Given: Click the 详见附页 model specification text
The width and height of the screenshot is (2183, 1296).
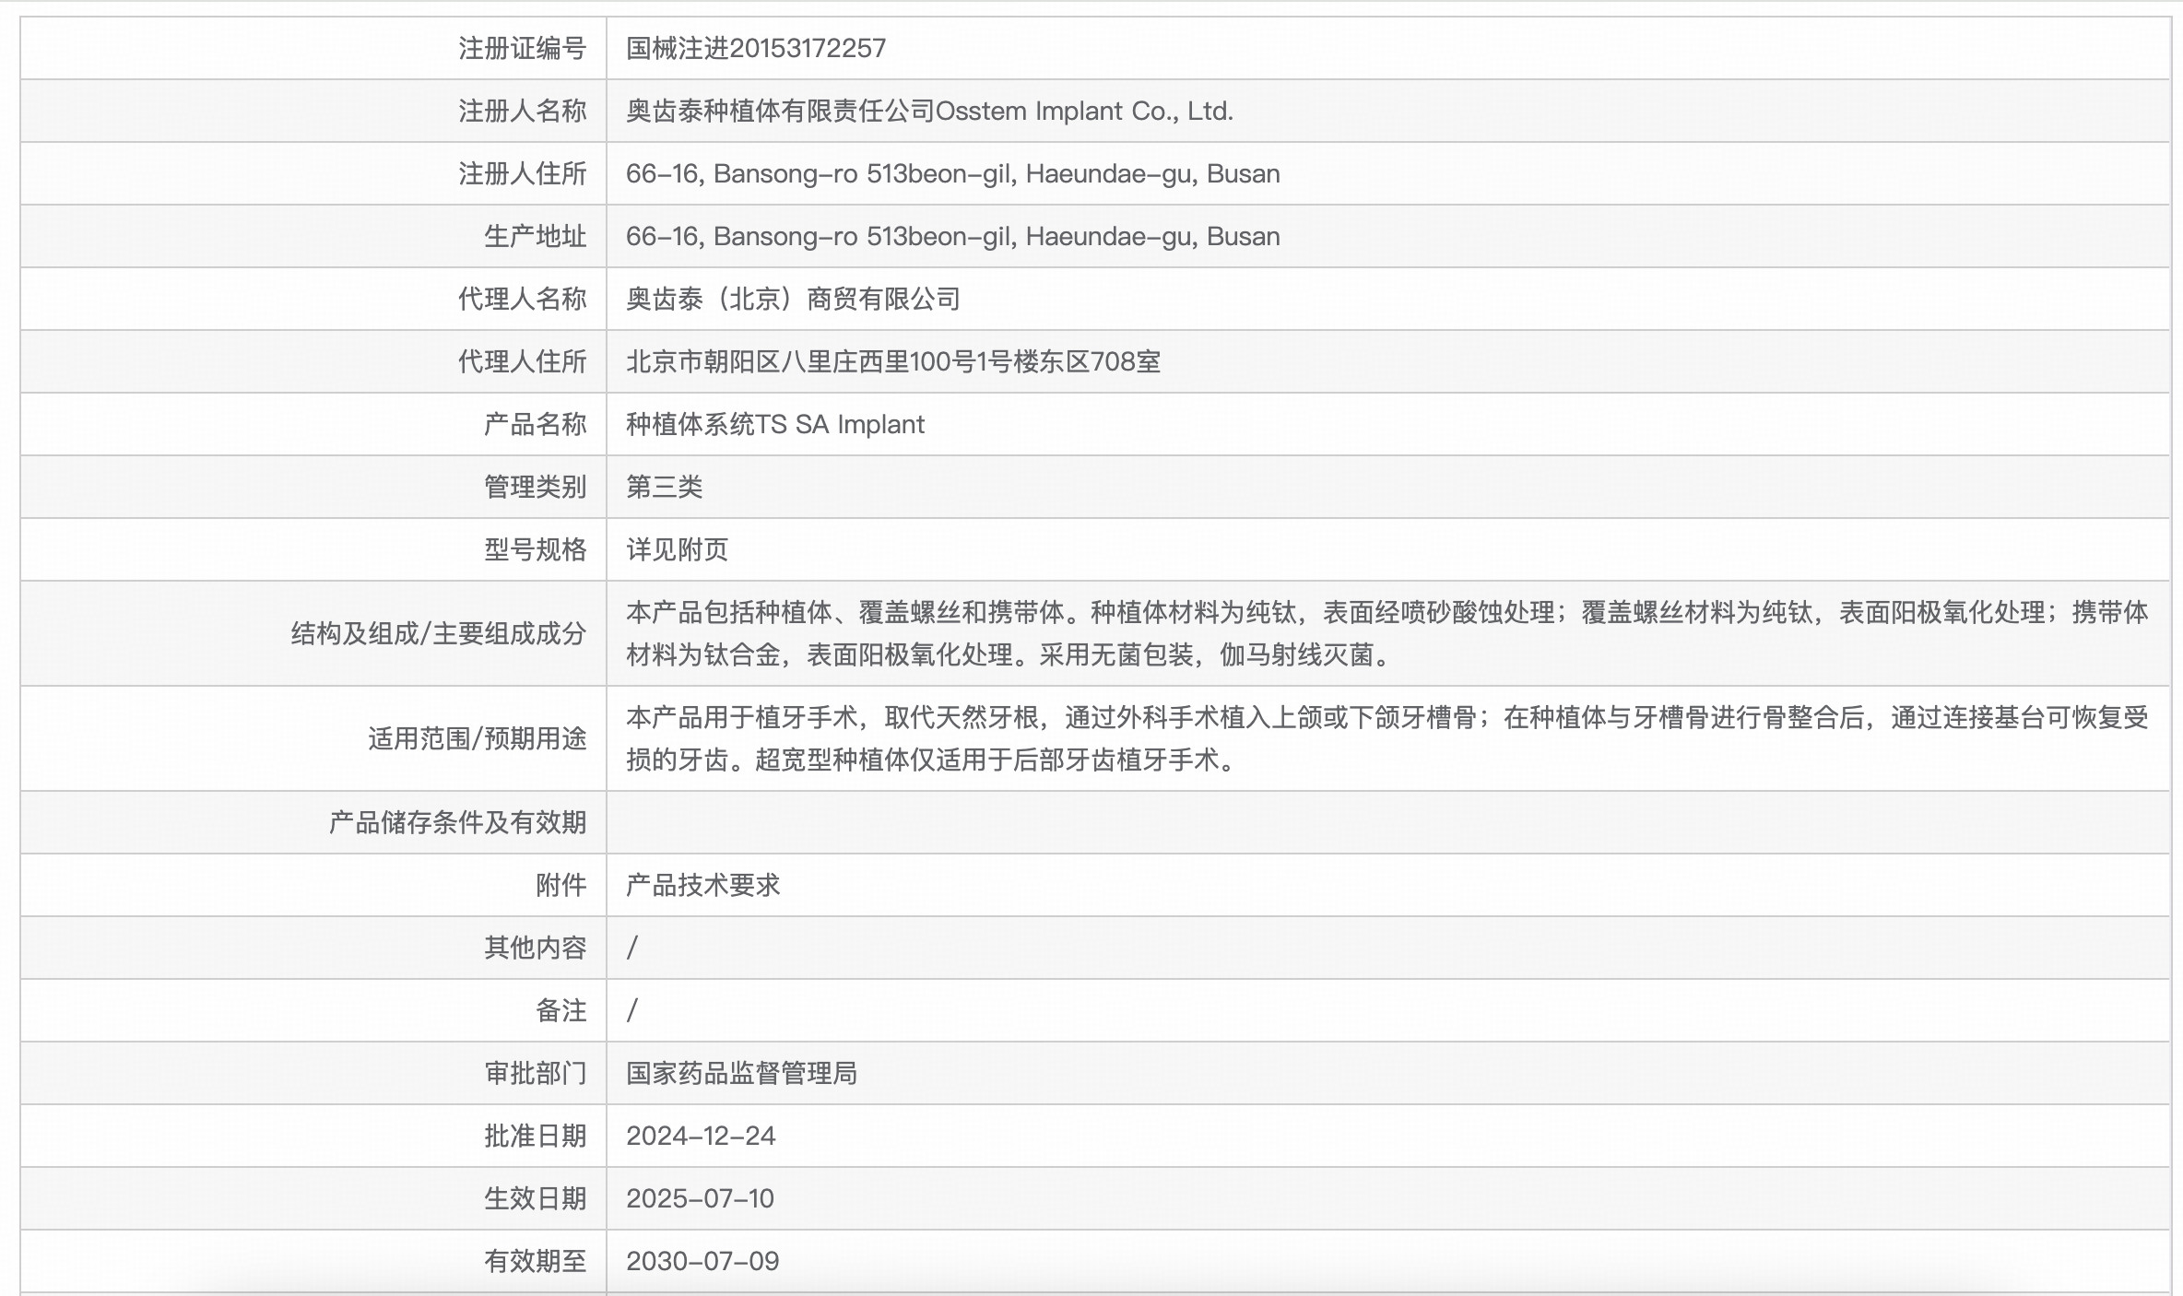Looking at the screenshot, I should tap(677, 549).
